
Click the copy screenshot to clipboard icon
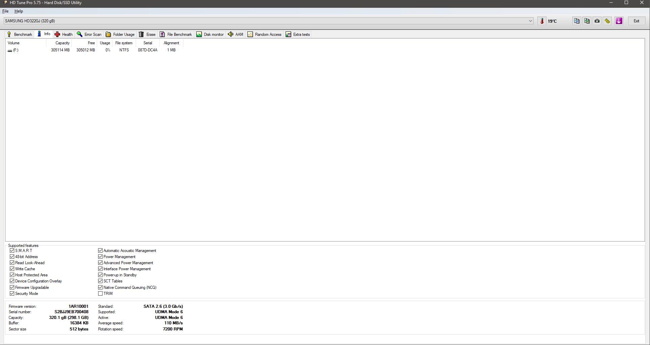tap(587, 21)
